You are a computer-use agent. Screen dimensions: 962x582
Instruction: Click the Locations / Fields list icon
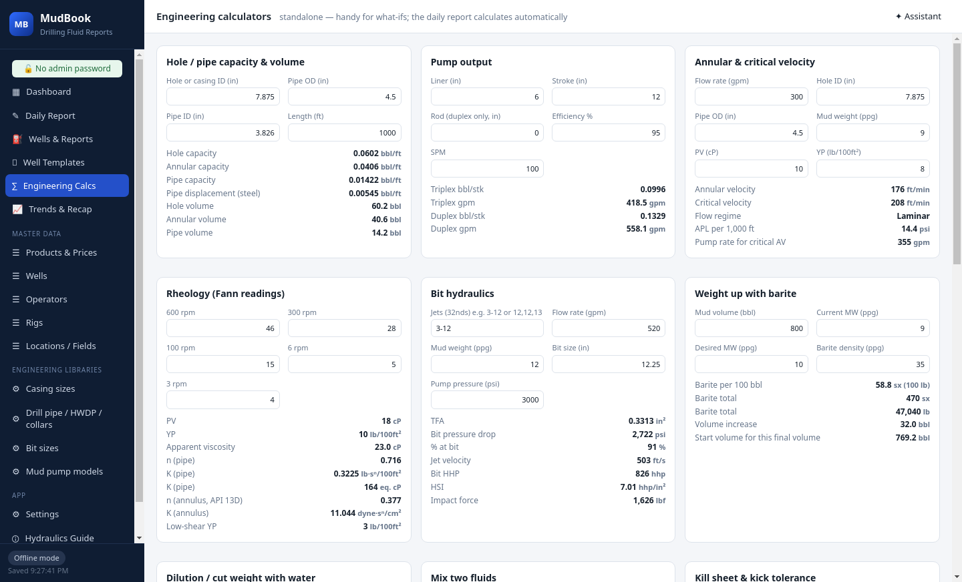16,346
